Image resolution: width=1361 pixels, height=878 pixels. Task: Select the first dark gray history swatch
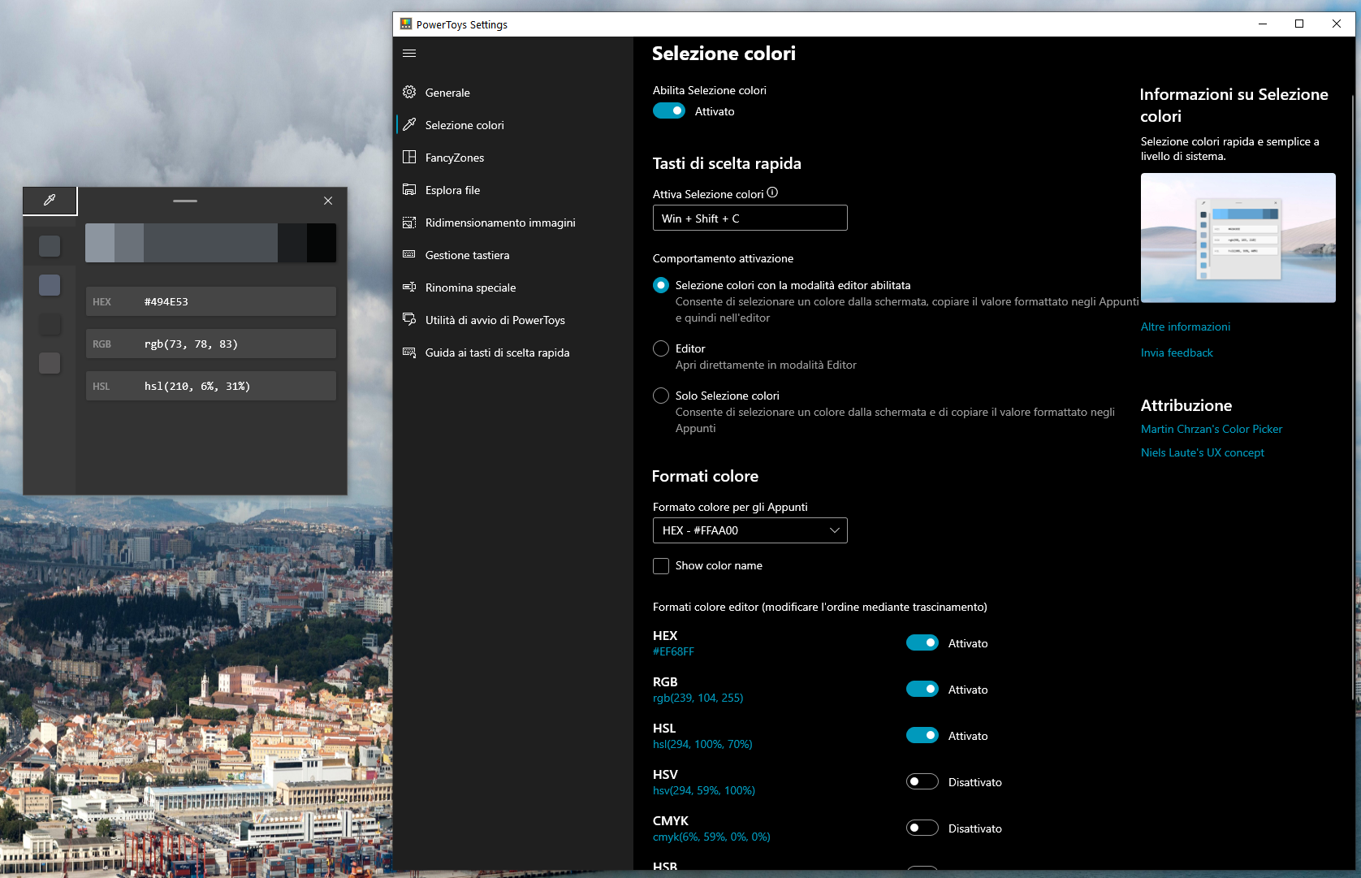(50, 245)
